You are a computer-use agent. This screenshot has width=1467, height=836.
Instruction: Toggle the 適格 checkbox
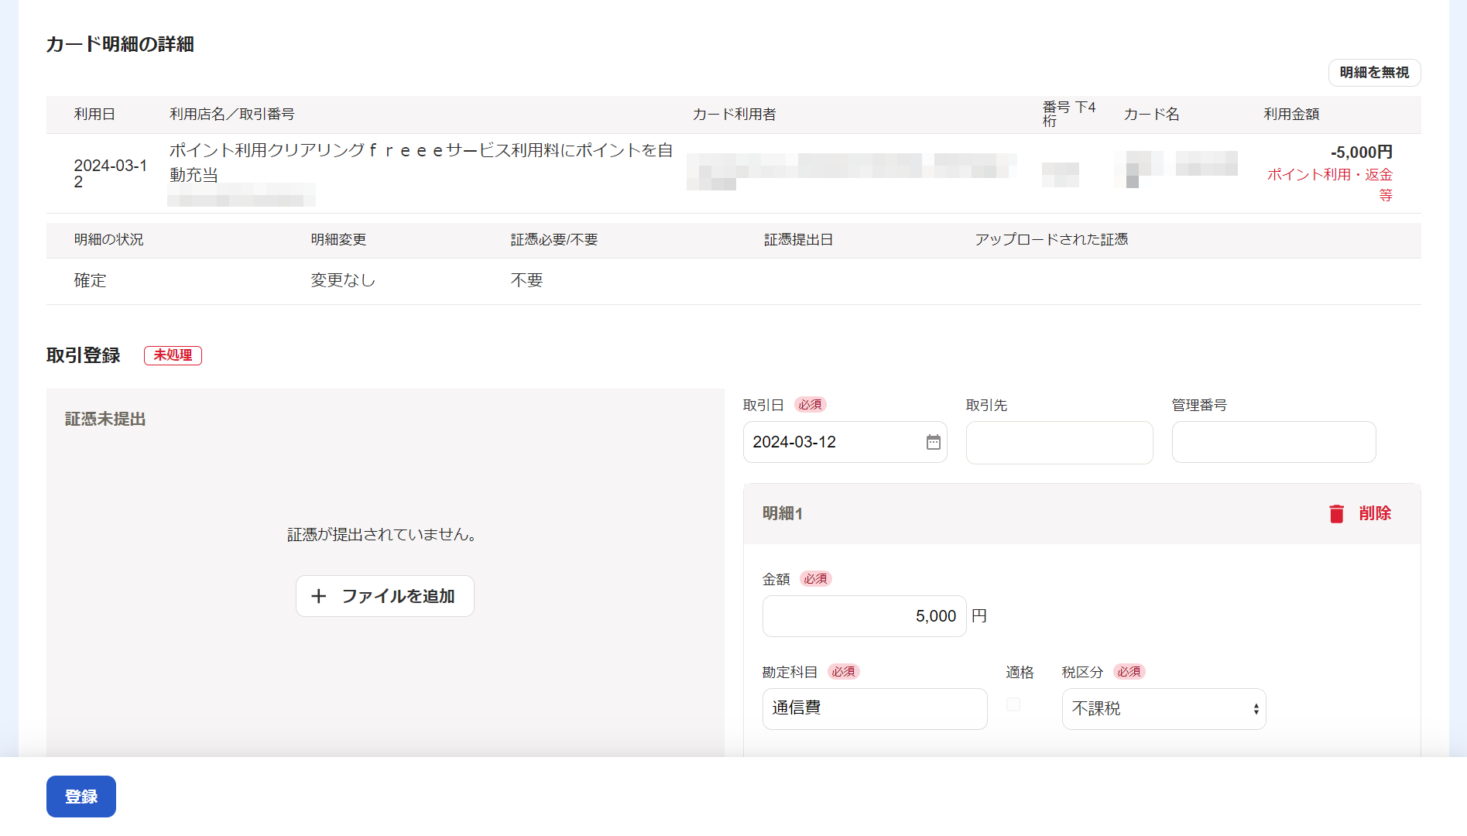pyautogui.click(x=1013, y=704)
